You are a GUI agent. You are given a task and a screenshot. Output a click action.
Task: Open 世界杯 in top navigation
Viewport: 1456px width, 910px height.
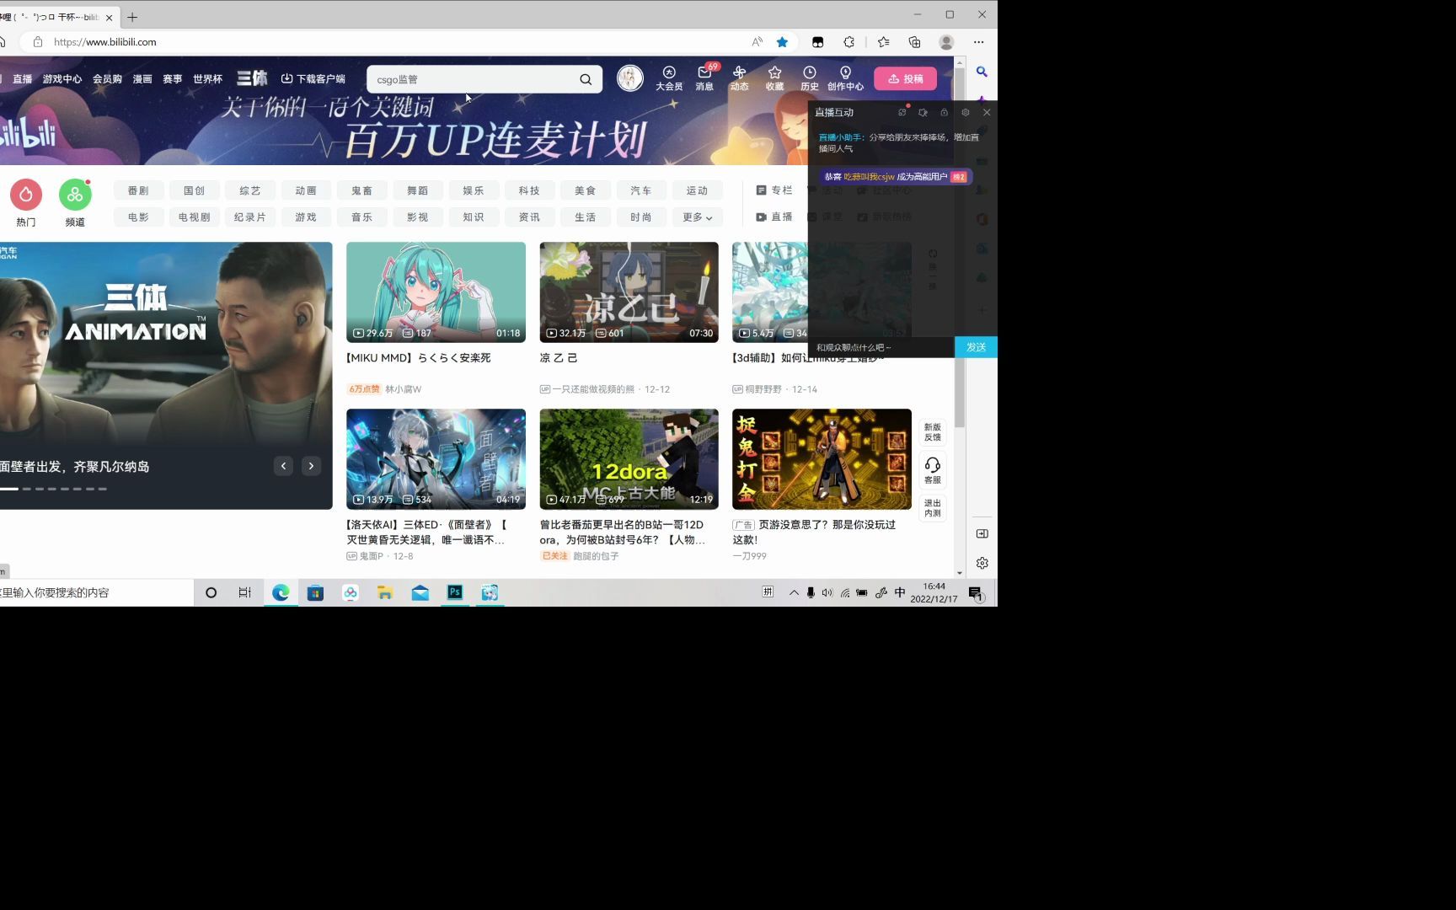coord(207,79)
